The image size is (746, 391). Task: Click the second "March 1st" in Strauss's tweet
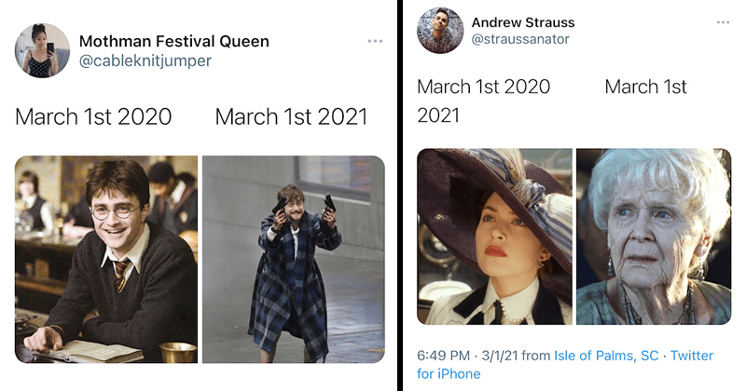click(x=645, y=87)
